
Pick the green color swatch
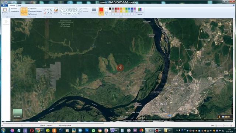(126, 9)
